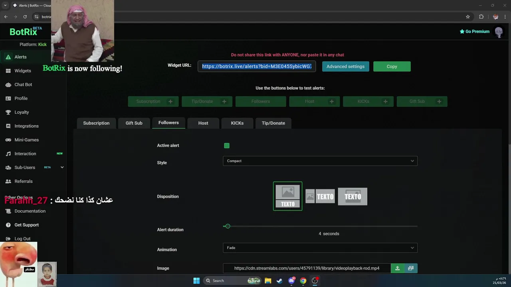This screenshot has width=511, height=287.
Task: Click the Get Support help icon
Action: pos(8,225)
